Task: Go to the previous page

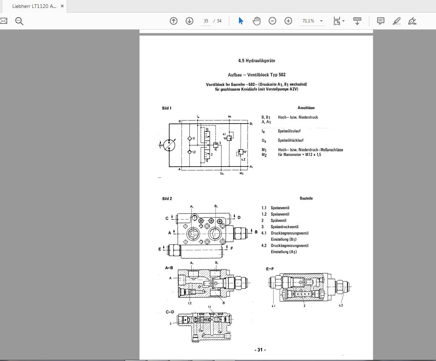Action: 173,21
